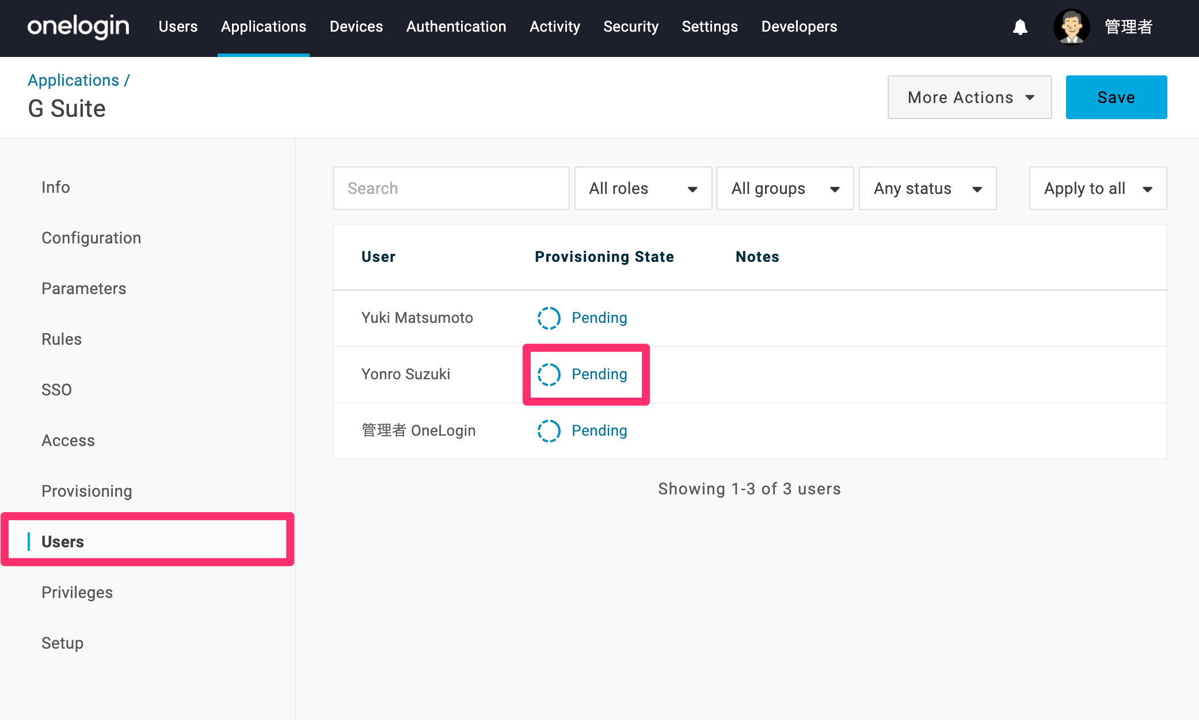
Task: Open the notifications bell
Action: point(1020,27)
